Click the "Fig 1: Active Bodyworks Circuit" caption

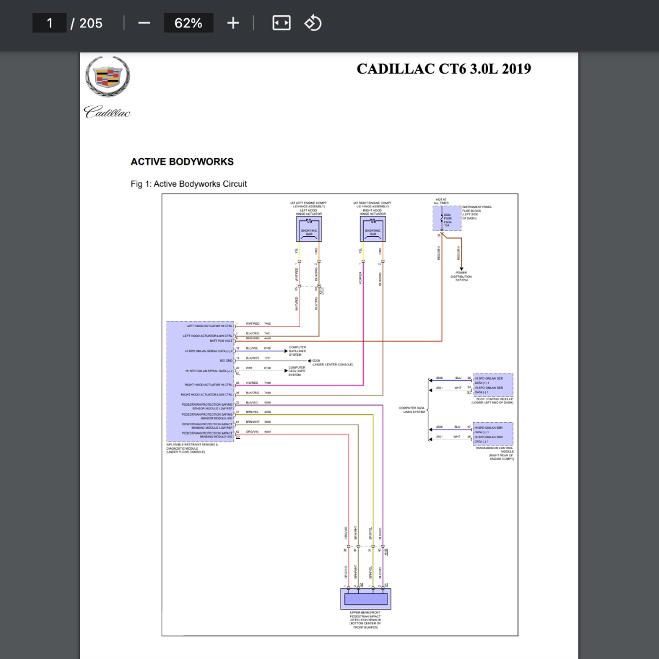point(189,184)
